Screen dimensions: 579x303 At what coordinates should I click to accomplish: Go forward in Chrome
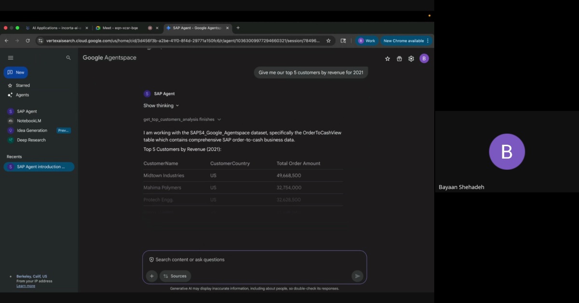(x=17, y=41)
